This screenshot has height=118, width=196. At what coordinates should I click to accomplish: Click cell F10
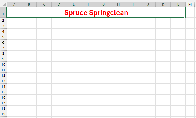click(88, 64)
